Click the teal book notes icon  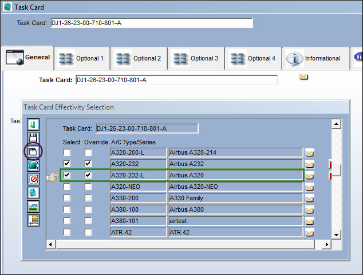point(33,193)
